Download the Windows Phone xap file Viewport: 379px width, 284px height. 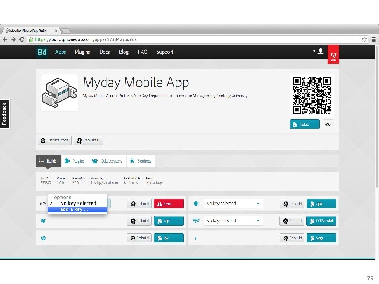tap(168, 221)
